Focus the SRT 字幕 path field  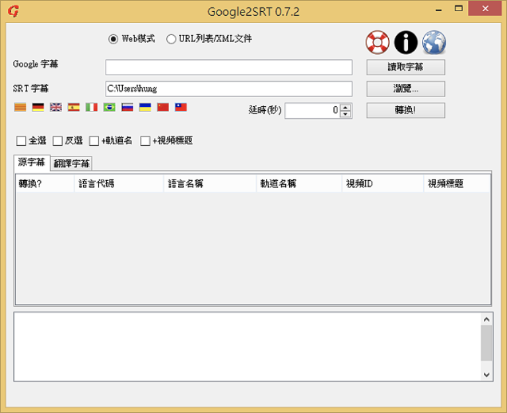click(229, 88)
